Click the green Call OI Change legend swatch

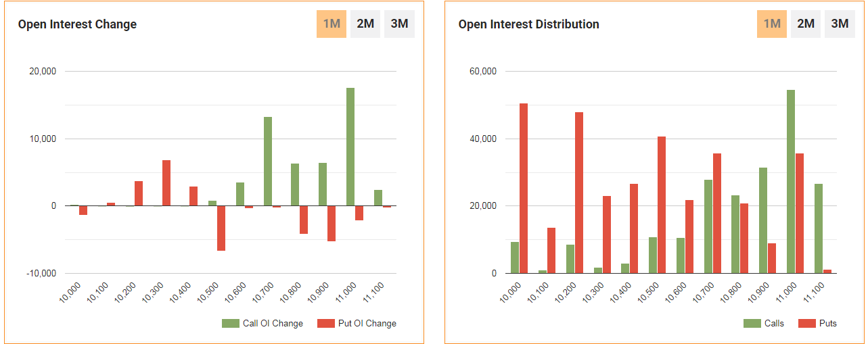click(231, 324)
